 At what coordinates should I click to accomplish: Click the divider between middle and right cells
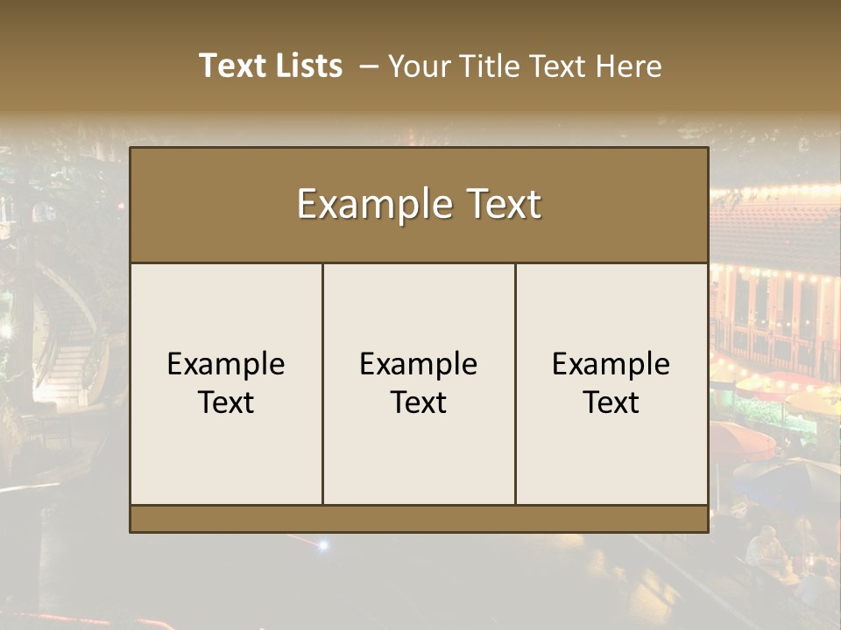(x=515, y=383)
